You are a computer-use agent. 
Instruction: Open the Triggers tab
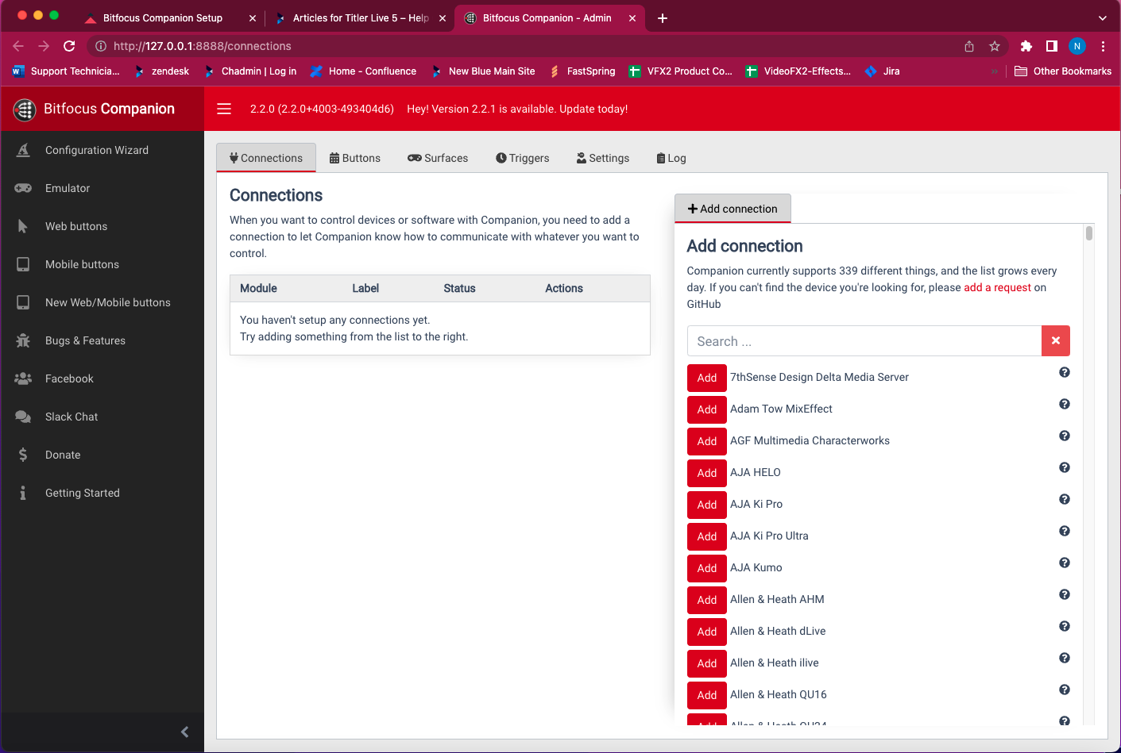(x=522, y=158)
